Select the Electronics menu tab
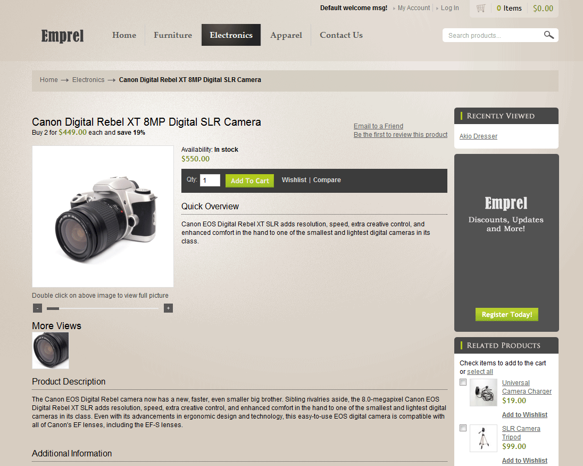 point(231,35)
